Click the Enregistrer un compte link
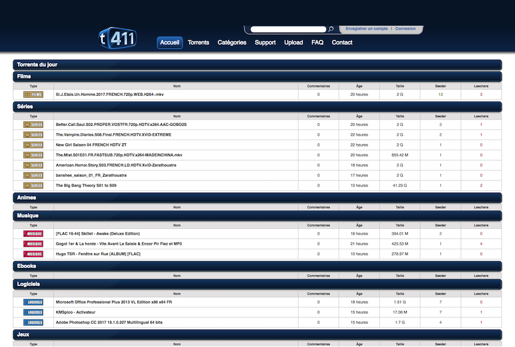The height and width of the screenshot is (347, 515). pos(367,28)
